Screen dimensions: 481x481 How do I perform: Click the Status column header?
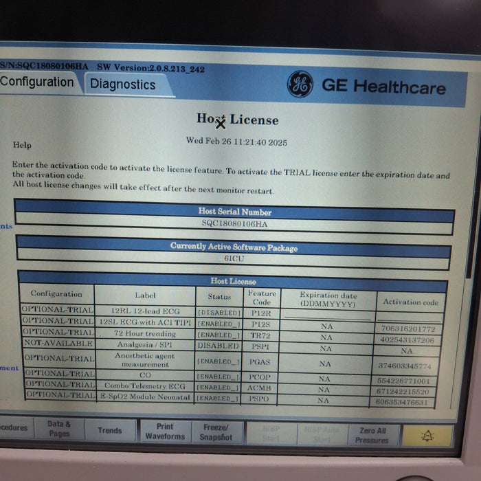[219, 296]
